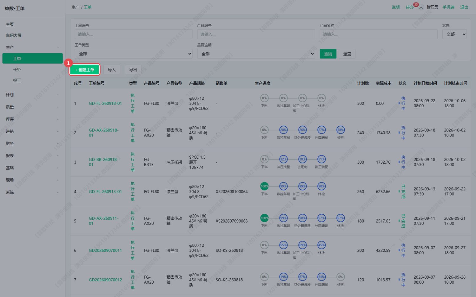Click the 导入 button
476x297 pixels.
(112, 70)
